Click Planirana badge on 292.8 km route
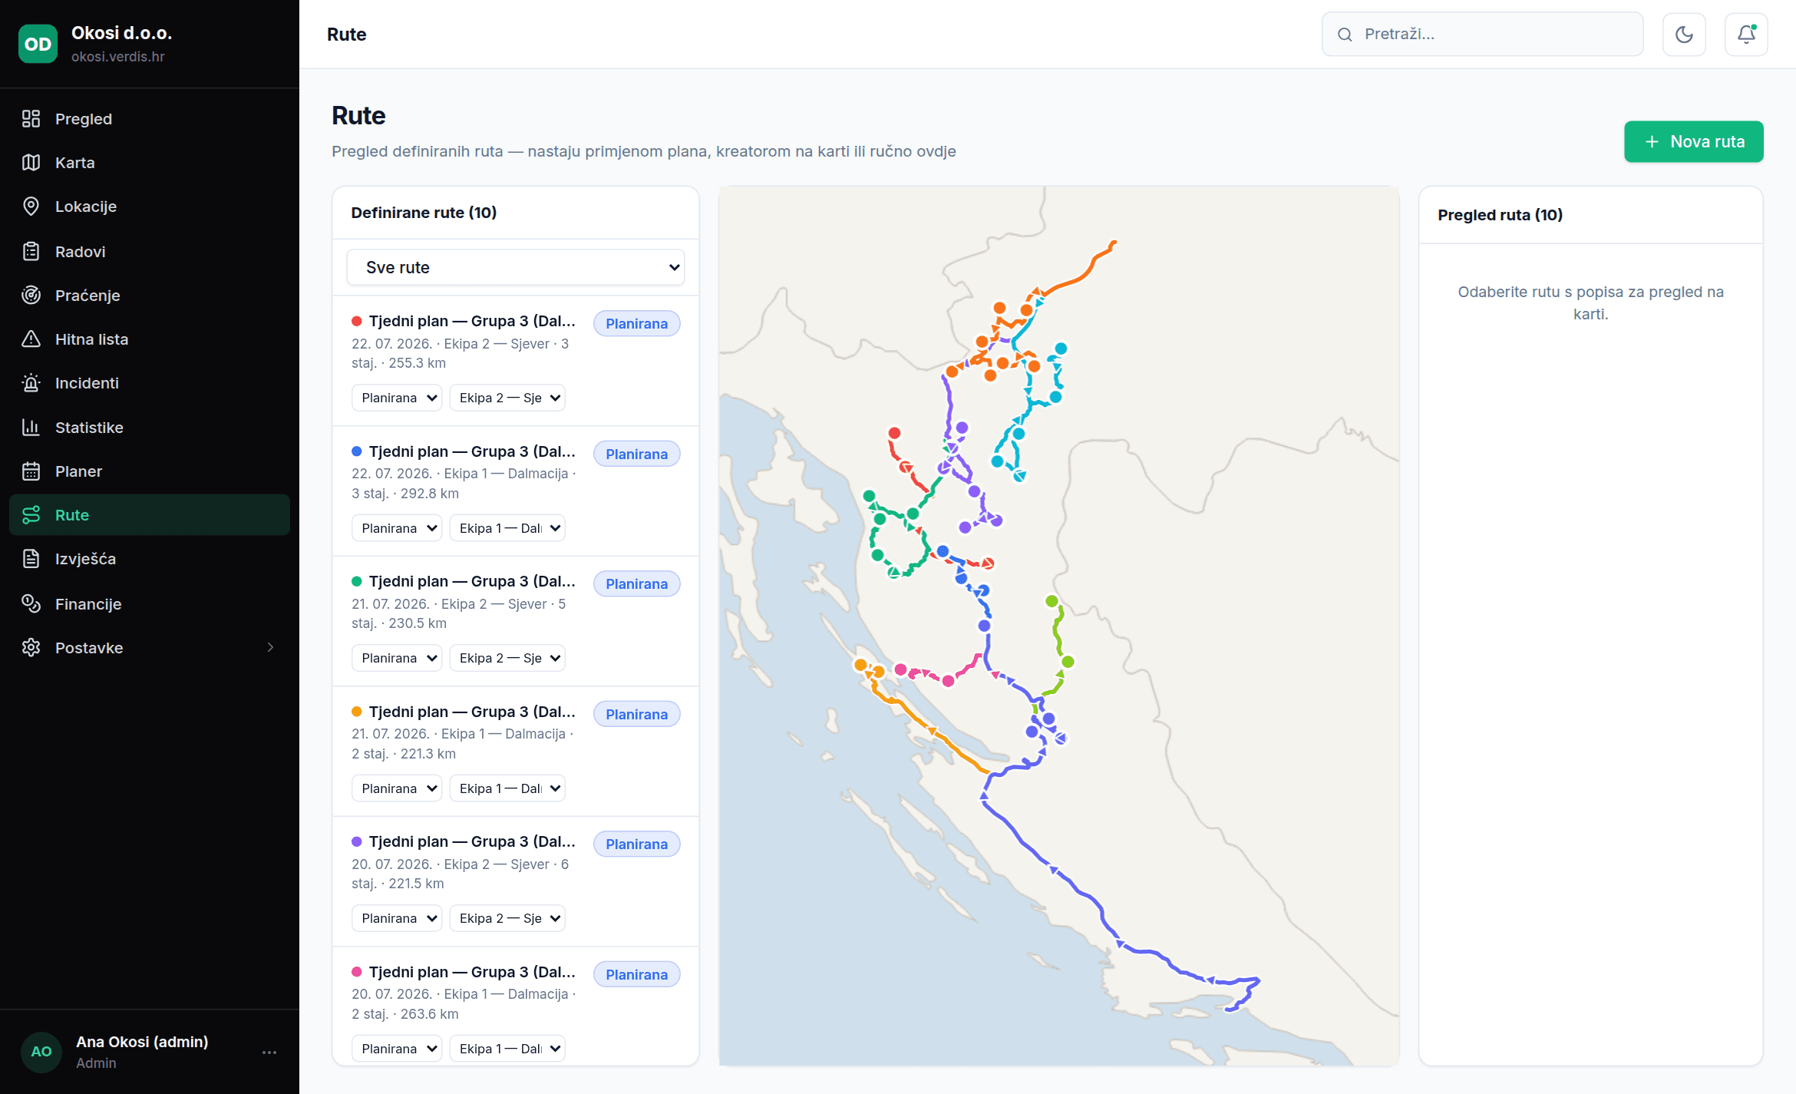1796x1094 pixels. coord(636,454)
